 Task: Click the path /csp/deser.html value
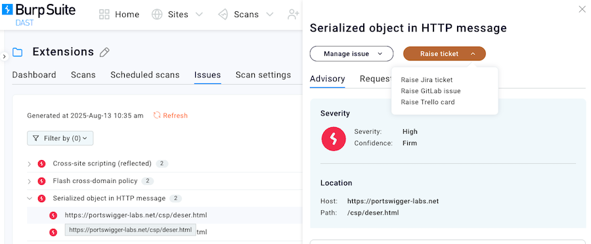click(373, 213)
